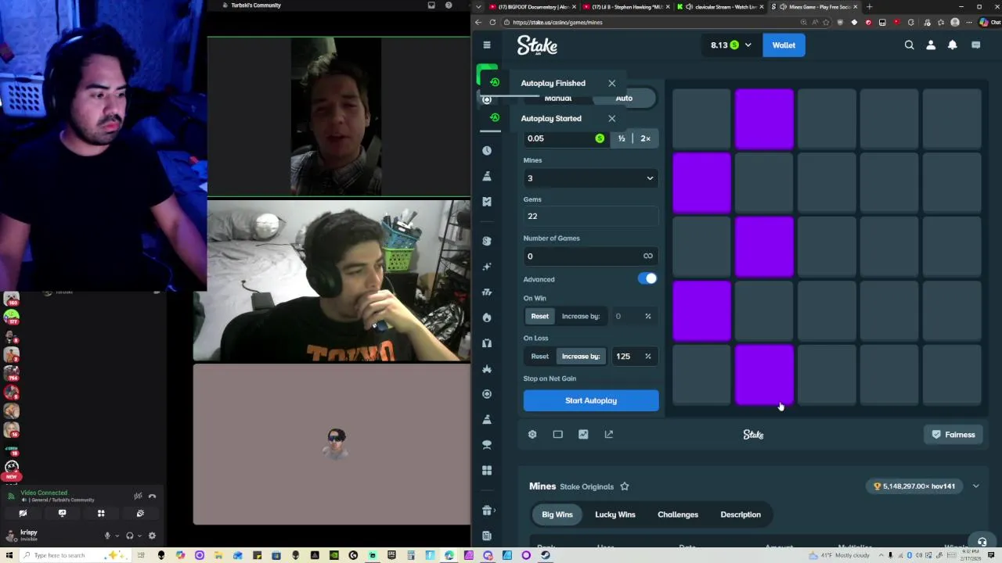1002x563 pixels.
Task: Open the live stats chart icon
Action: point(583,434)
